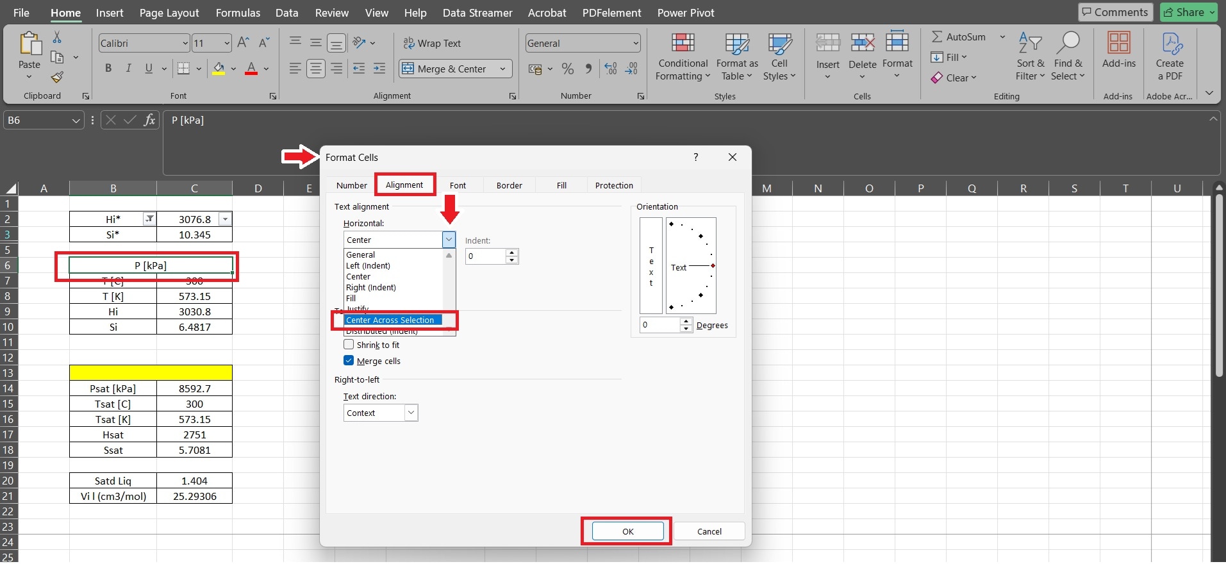Switch to the Protection tab
The image size is (1226, 580).
click(614, 185)
